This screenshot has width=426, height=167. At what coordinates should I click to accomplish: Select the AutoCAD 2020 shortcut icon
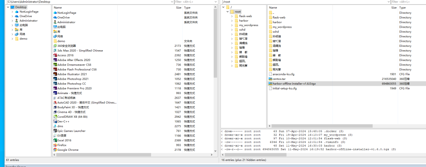[55, 102]
